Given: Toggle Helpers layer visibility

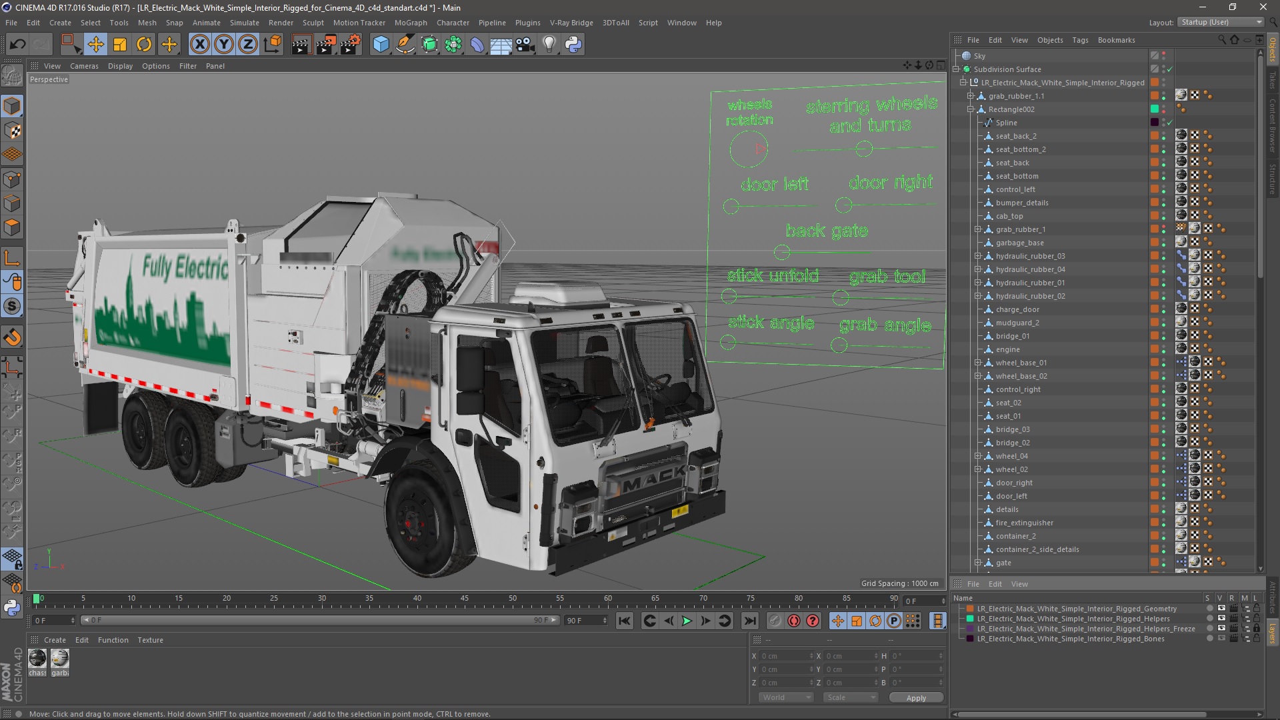Looking at the screenshot, I should (x=1221, y=619).
